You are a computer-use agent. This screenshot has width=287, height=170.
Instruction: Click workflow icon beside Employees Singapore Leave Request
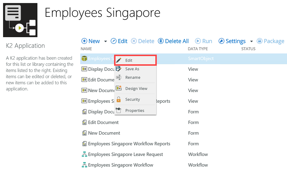pos(84,154)
